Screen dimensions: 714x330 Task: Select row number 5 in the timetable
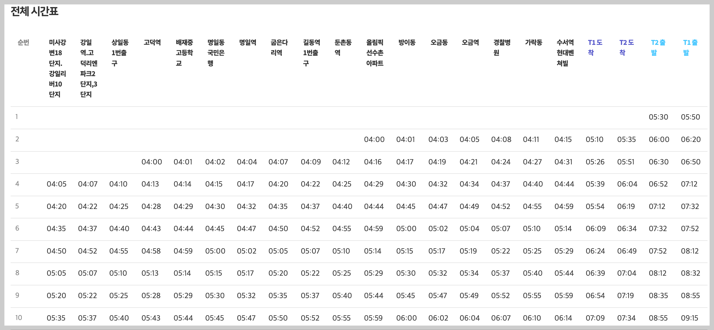[x=17, y=207]
